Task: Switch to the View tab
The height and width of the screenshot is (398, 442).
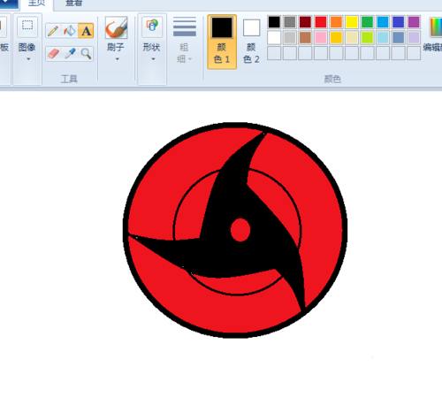Action: (73, 4)
